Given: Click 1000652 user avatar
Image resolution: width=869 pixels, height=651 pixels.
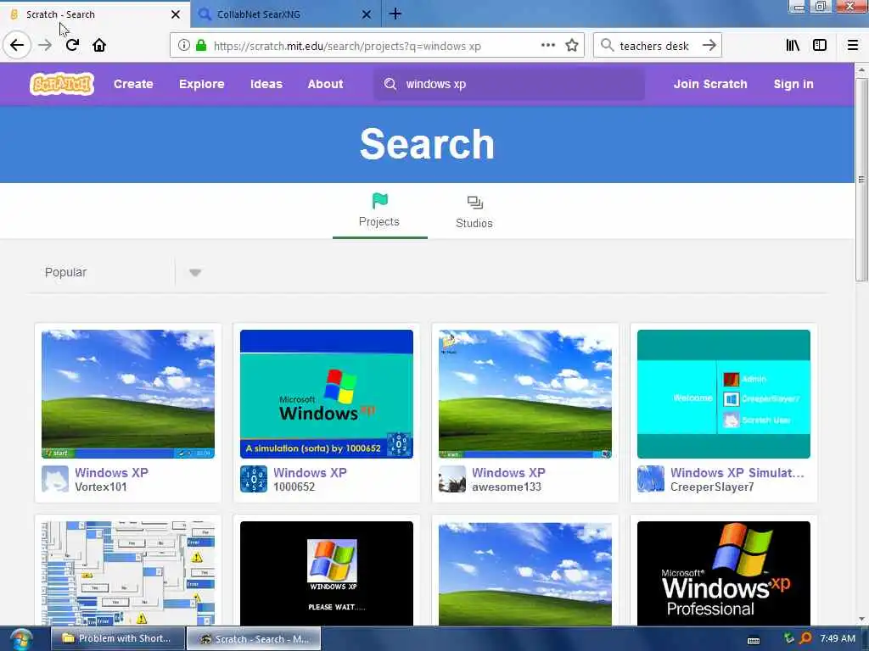Looking at the screenshot, I should tap(253, 479).
